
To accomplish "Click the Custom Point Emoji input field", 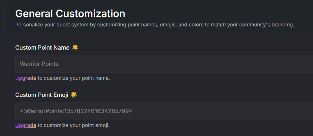I will tap(164, 111).
